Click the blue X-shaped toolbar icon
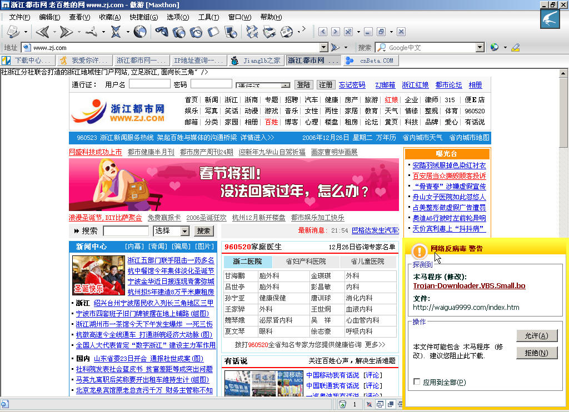This screenshot has width=569, height=412. [116, 32]
